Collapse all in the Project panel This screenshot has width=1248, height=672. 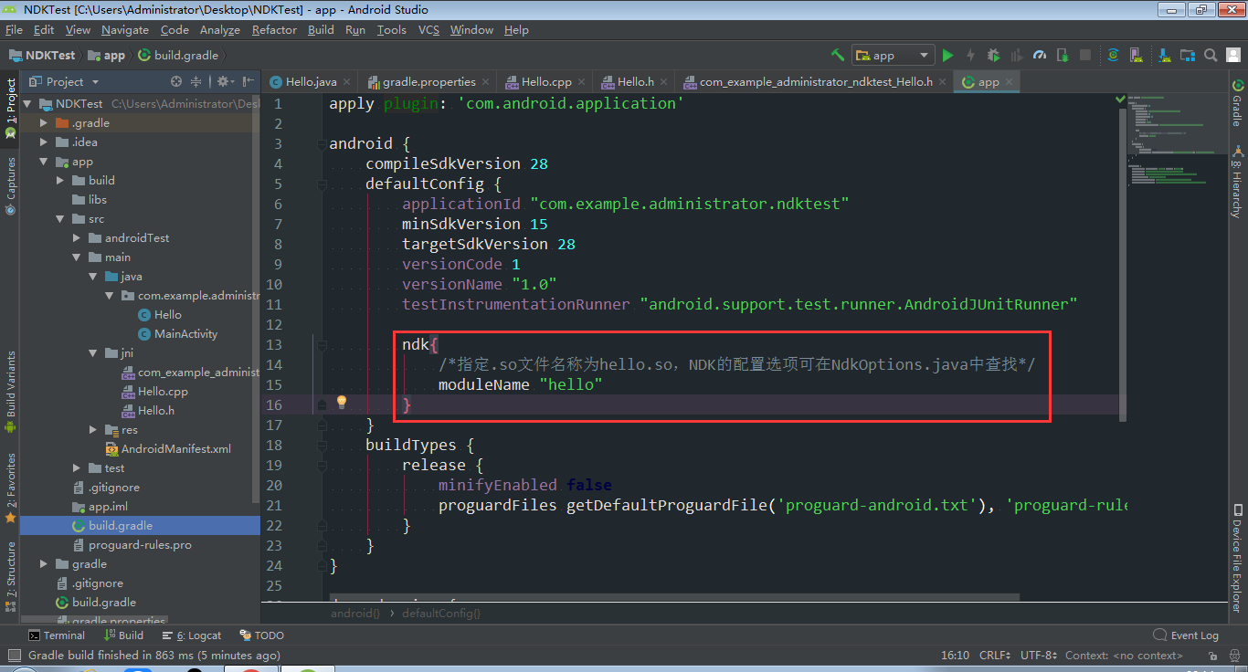196,81
